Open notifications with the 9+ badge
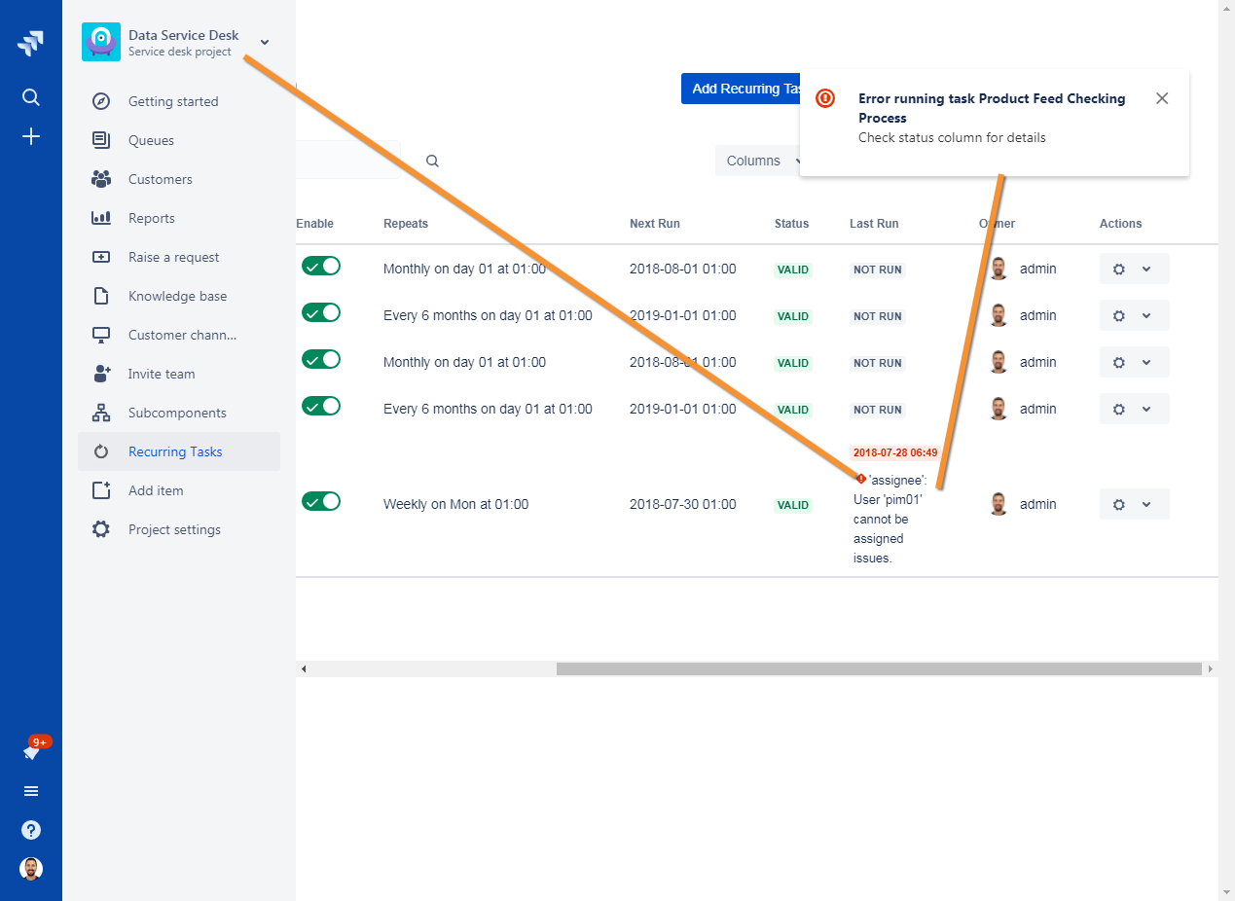Image resolution: width=1235 pixels, height=901 pixels. pyautogui.click(x=33, y=751)
